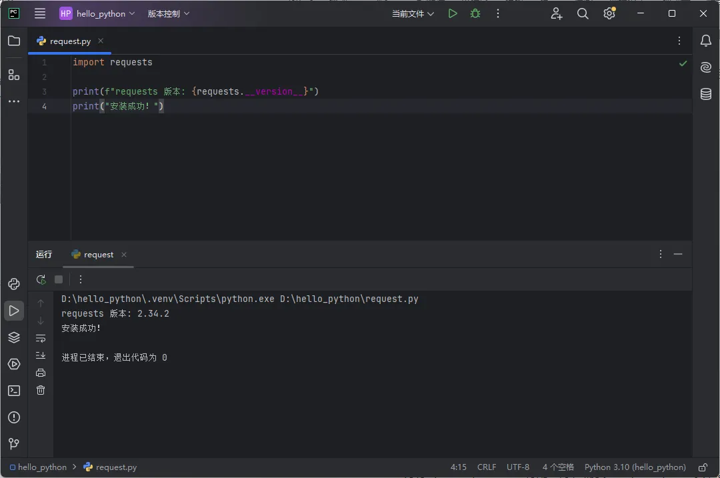Image resolution: width=720 pixels, height=478 pixels.
Task: Open the Python Packages layers icon
Action: coord(14,337)
